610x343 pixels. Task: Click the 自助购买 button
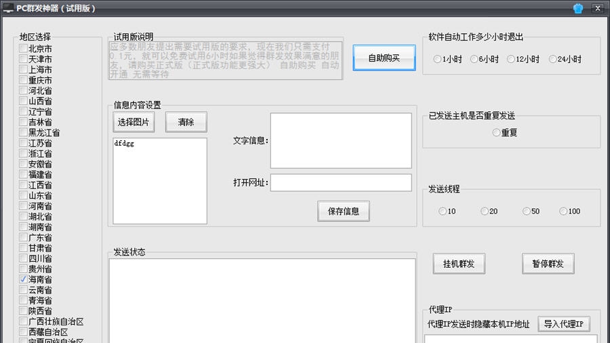(384, 58)
